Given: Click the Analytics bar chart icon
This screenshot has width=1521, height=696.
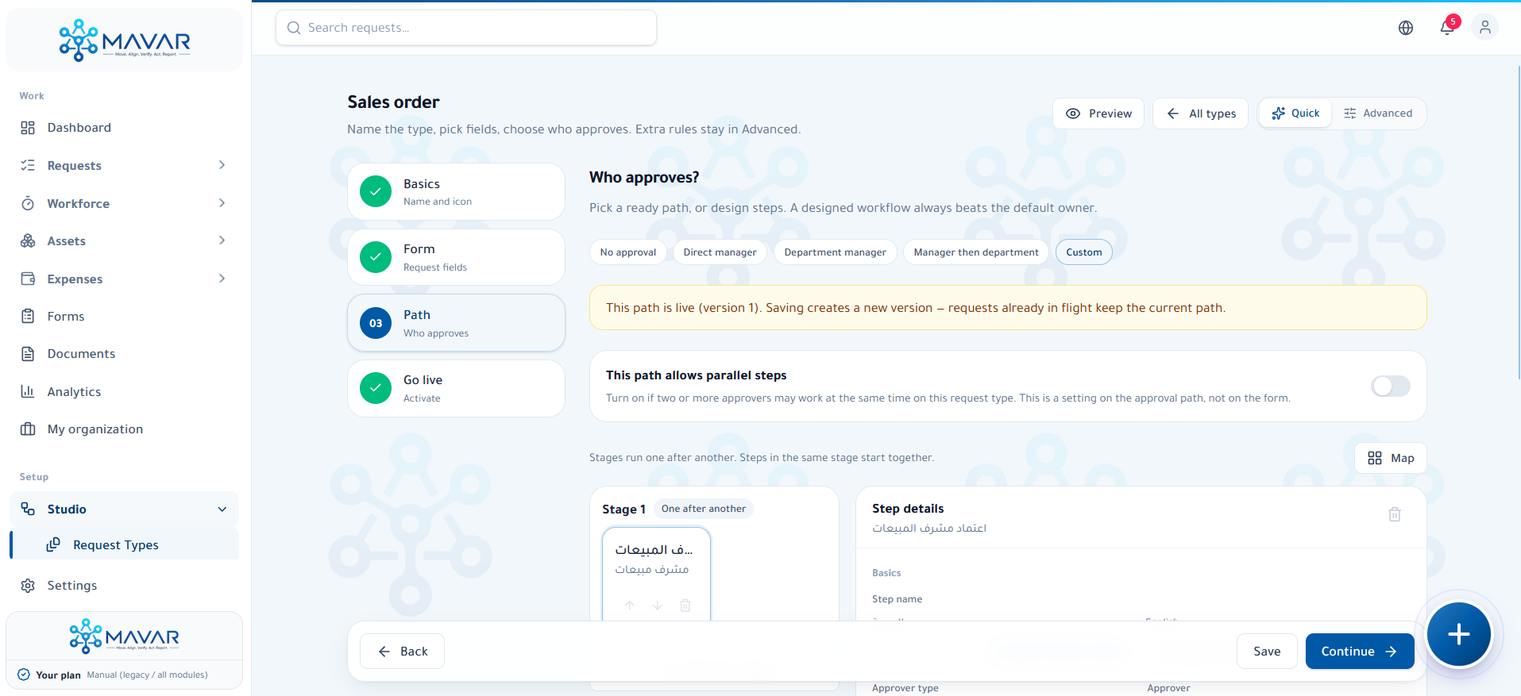Looking at the screenshot, I should coord(28,391).
